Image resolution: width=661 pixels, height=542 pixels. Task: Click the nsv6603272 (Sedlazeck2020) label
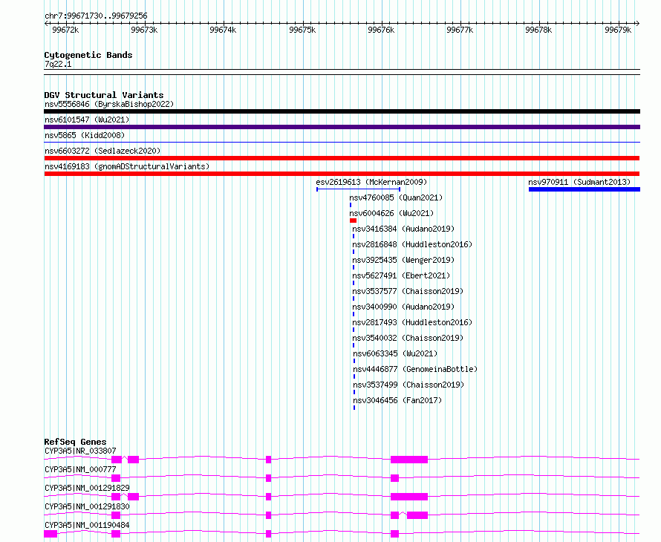102,151
